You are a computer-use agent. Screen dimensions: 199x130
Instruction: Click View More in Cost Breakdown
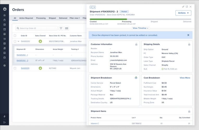[185, 78]
